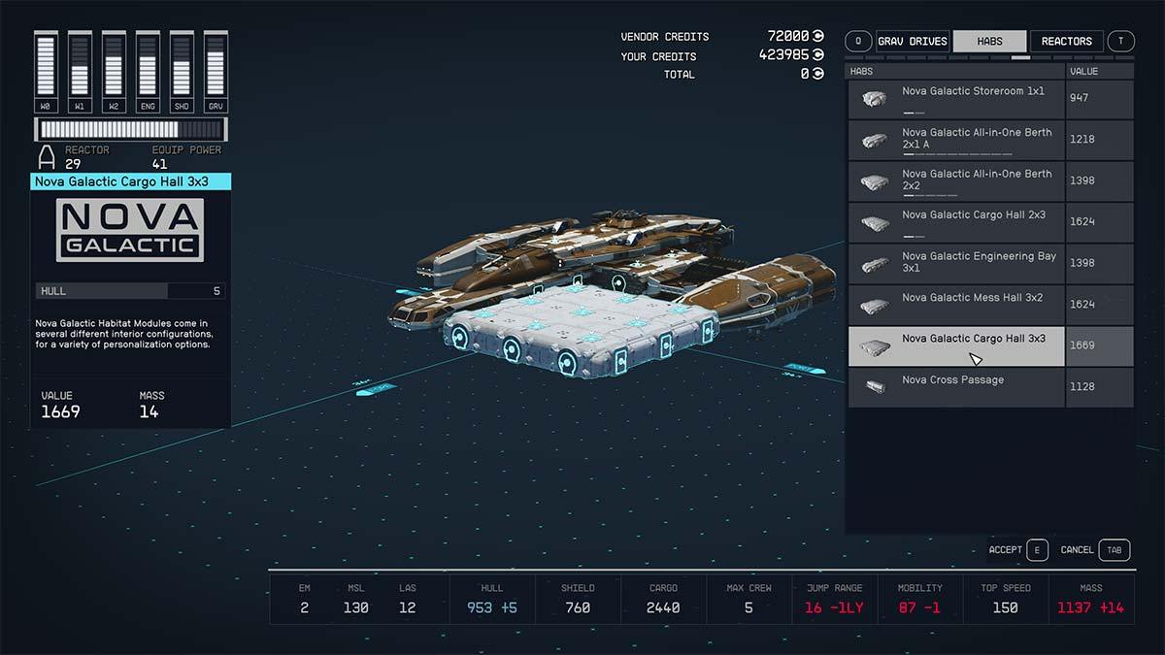1165x655 pixels.
Task: Click the module value 1669 in info panel
Action: [60, 411]
